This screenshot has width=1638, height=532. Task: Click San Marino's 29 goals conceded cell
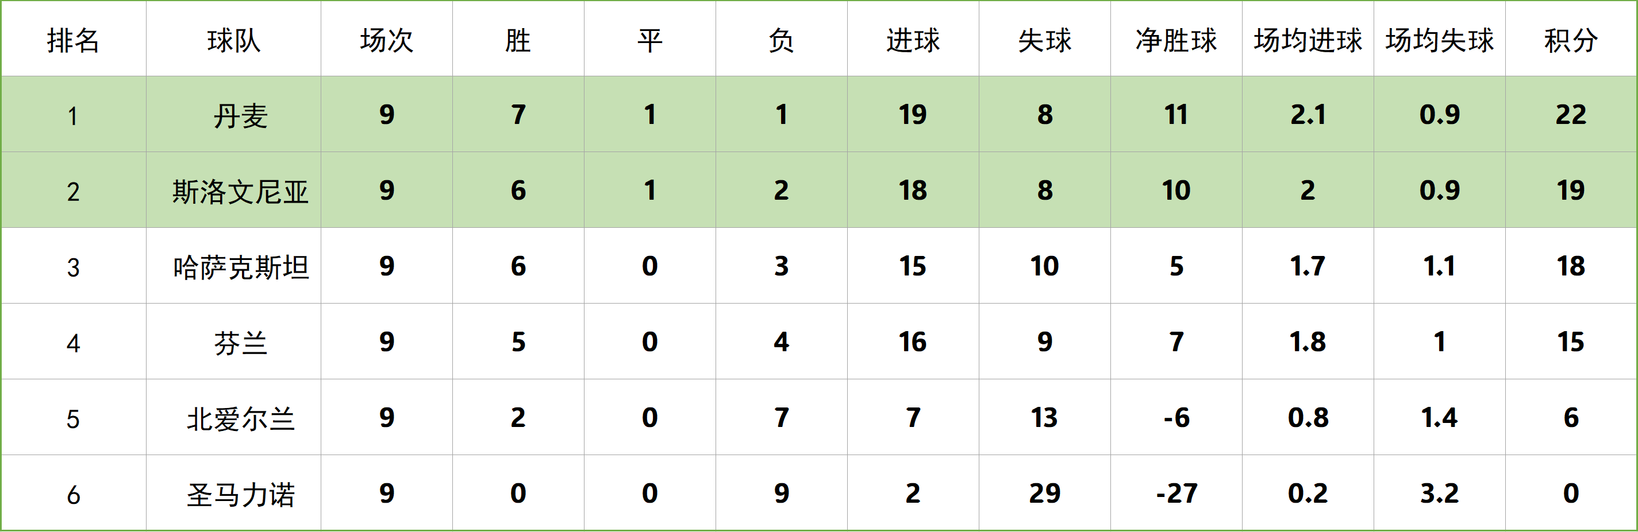1044,492
